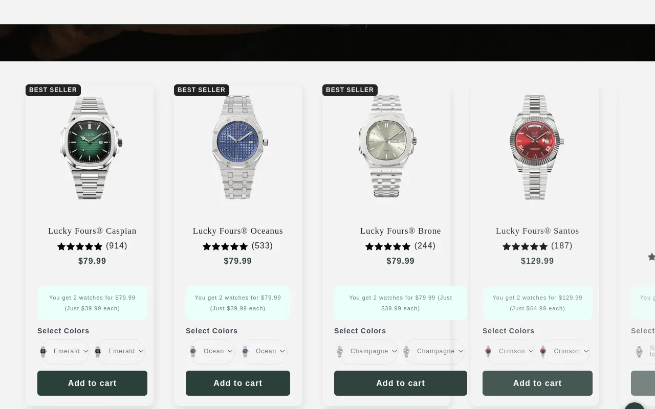Click the small Crimson watch icon in first Santos selector
Screen dimensions: 655x409
(488, 351)
